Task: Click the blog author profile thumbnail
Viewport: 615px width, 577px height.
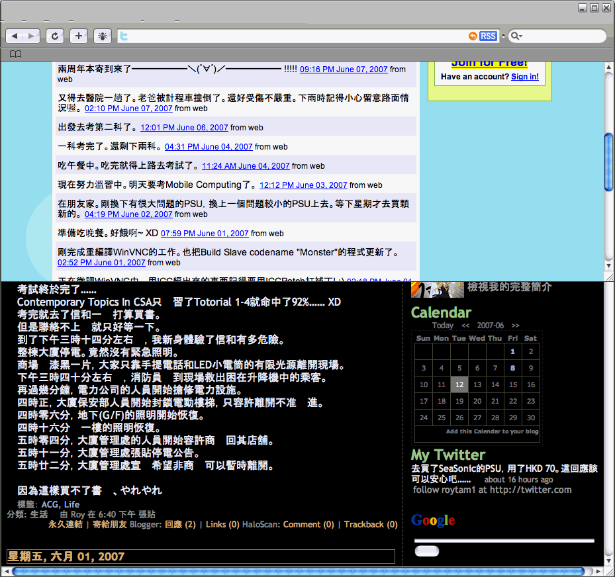Action: click(x=437, y=289)
